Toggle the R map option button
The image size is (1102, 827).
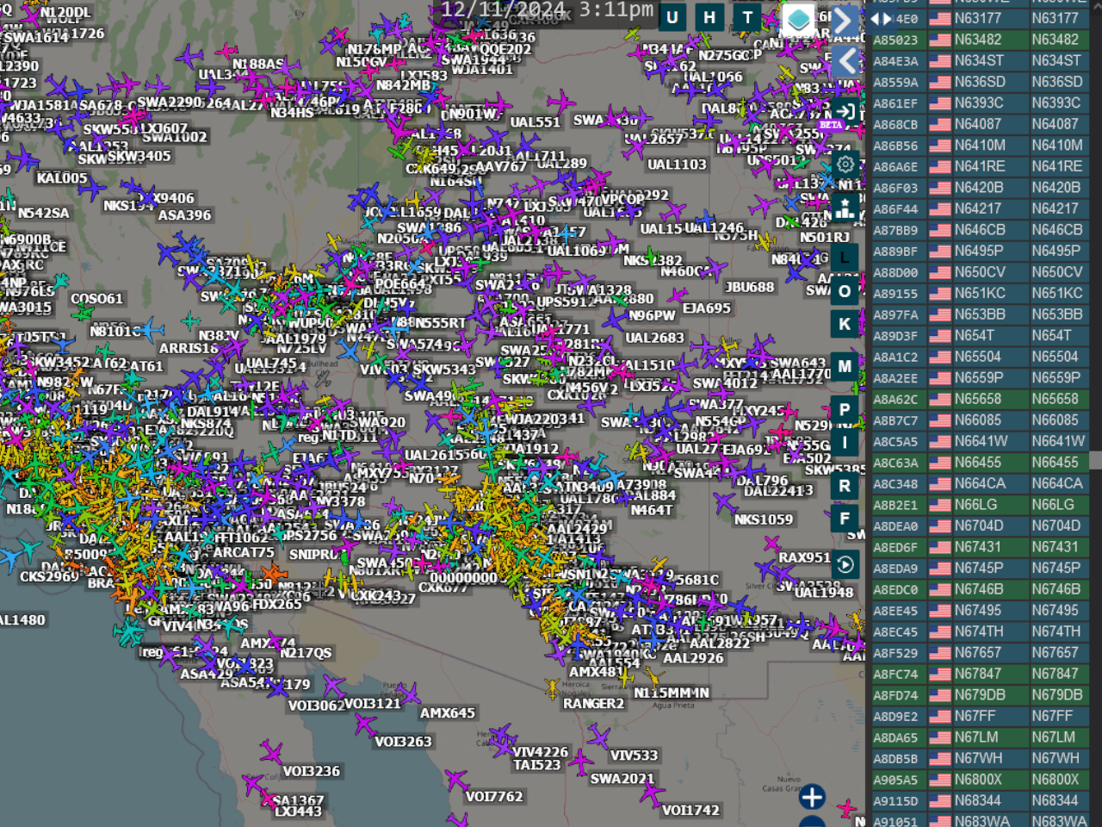tap(845, 486)
